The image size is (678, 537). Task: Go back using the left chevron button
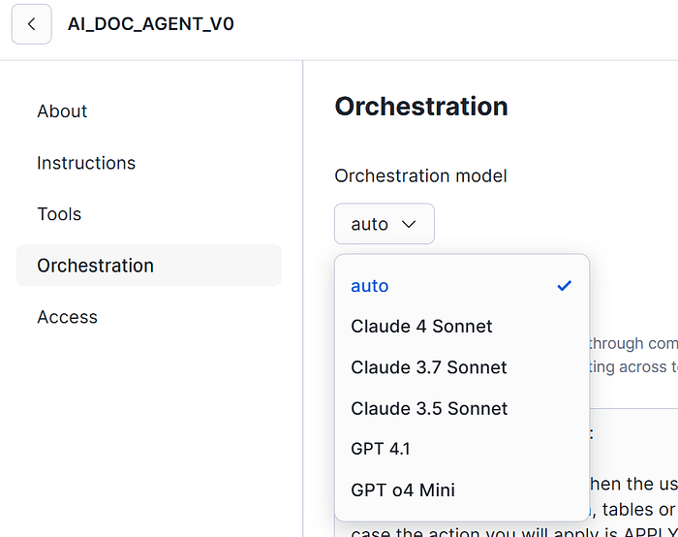(x=32, y=24)
